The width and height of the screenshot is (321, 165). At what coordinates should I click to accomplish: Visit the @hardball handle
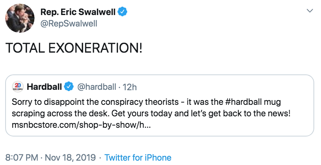pos(96,86)
